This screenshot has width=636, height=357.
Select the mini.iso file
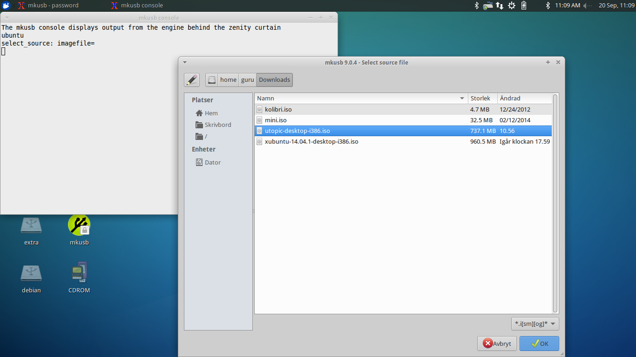click(x=403, y=120)
